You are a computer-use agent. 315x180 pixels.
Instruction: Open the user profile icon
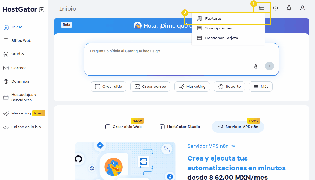click(302, 8)
